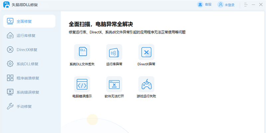Click the 未登录 login text
Viewport: 266px width, 133px height.
click(x=229, y=5)
